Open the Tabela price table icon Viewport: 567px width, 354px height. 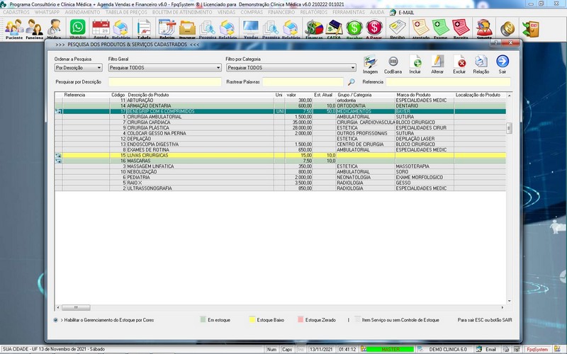tap(144, 28)
